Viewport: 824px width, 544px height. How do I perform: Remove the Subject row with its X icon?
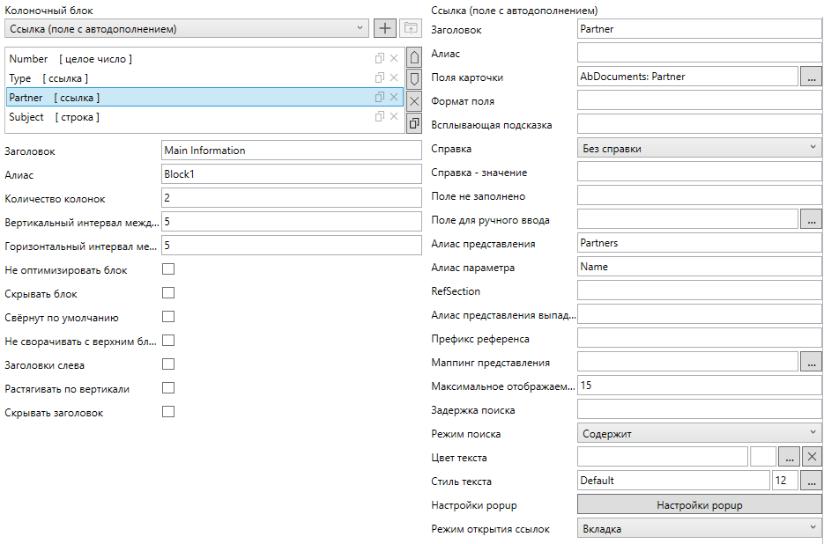[394, 117]
